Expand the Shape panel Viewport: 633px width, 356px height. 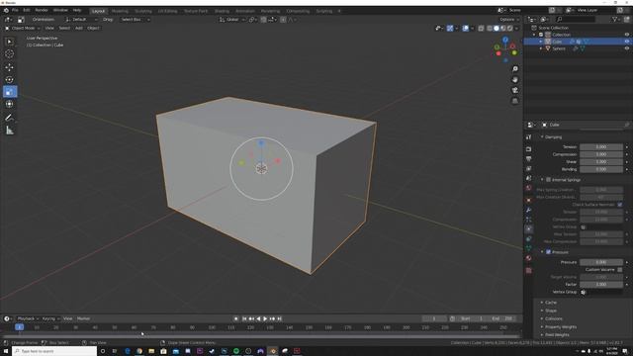click(551, 311)
